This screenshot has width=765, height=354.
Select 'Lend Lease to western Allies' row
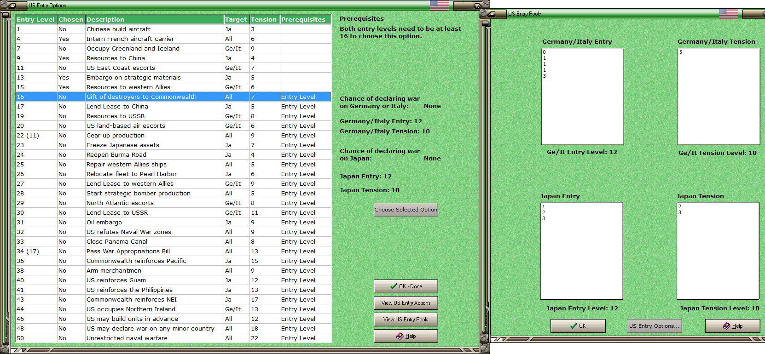click(173, 183)
